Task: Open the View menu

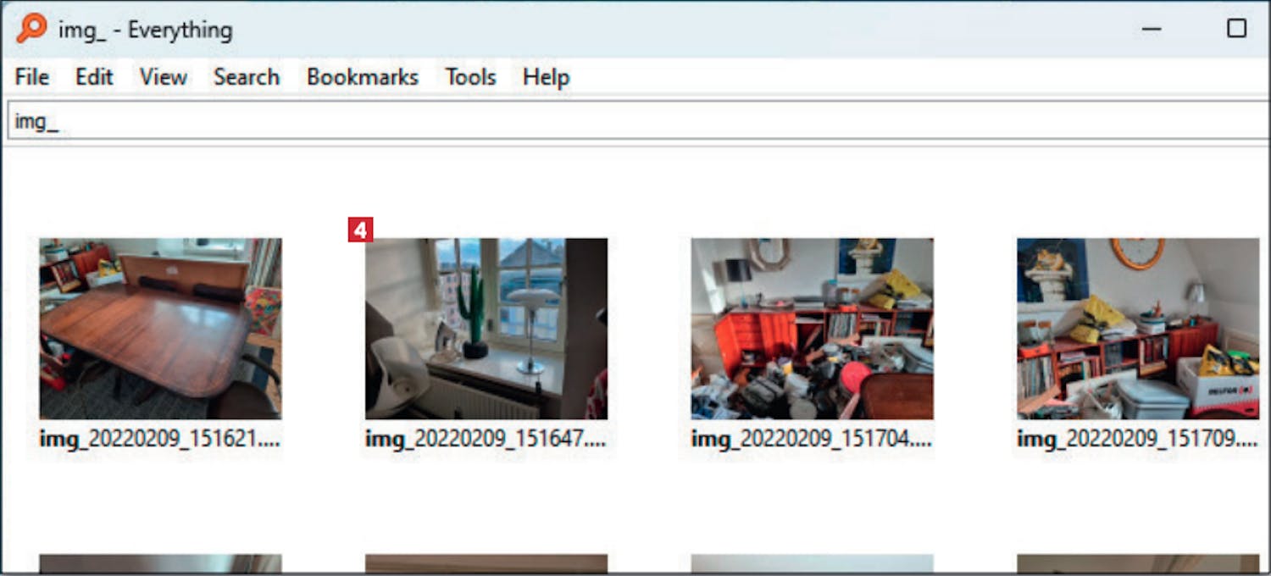Action: tap(164, 77)
